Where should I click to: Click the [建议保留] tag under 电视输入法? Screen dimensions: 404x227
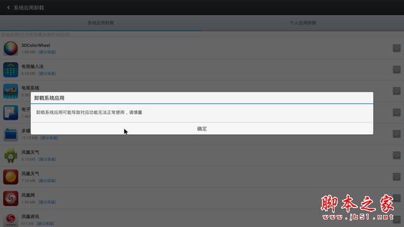(x=47, y=74)
